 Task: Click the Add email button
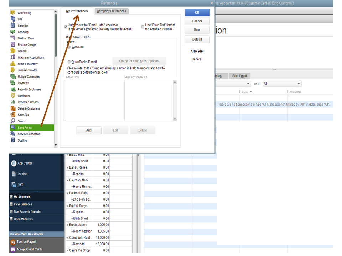tap(89, 130)
